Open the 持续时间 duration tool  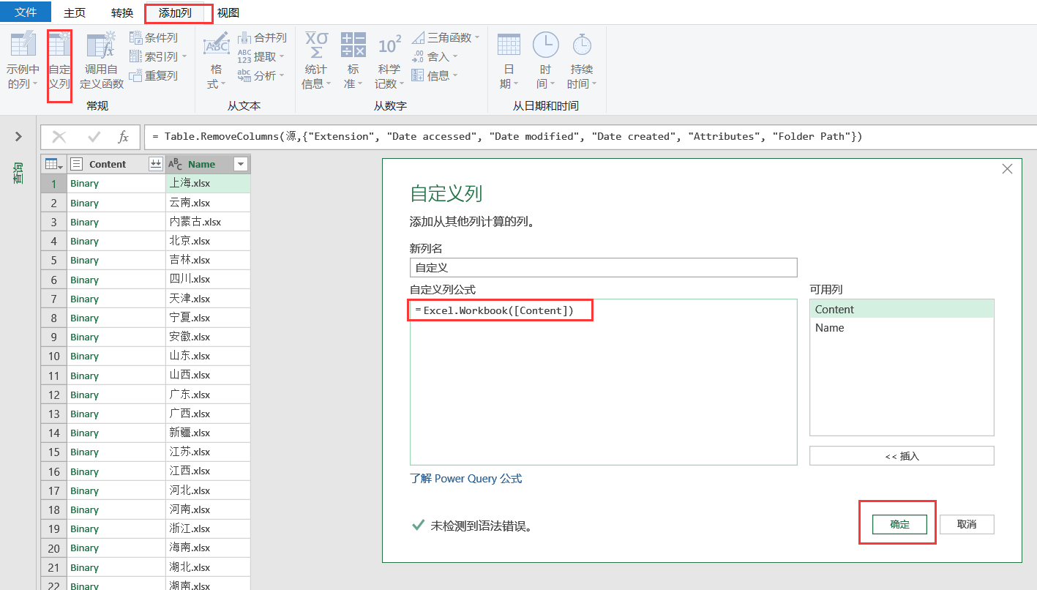[x=582, y=61]
